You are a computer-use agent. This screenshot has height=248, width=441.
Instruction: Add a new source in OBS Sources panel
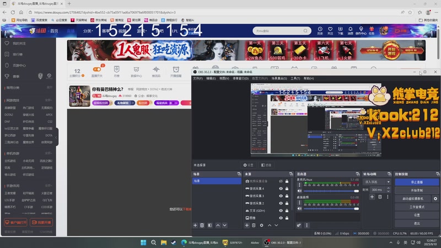point(246,225)
